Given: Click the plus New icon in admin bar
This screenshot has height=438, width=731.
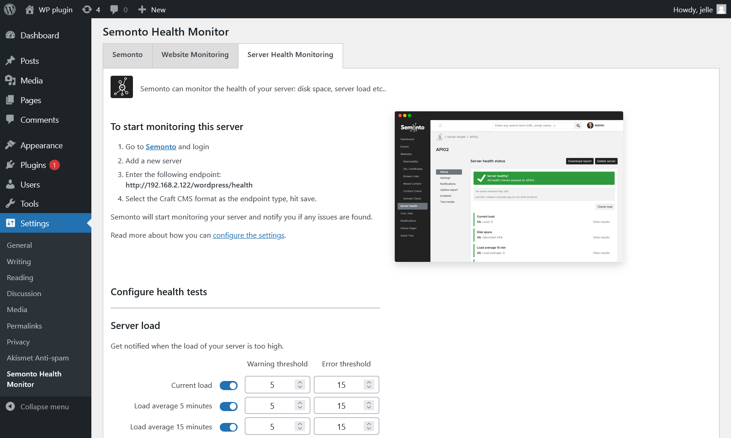Looking at the screenshot, I should [x=142, y=10].
